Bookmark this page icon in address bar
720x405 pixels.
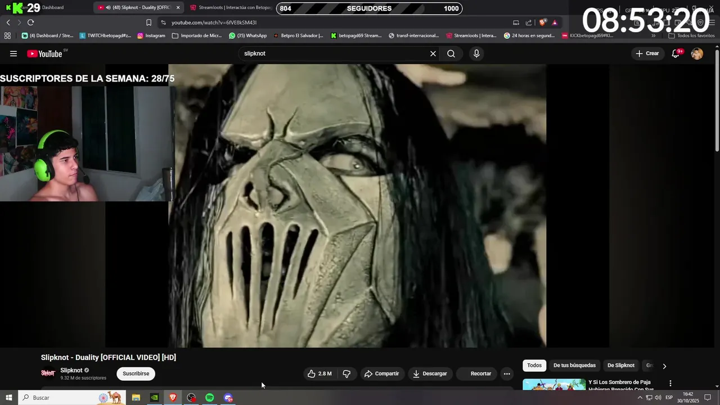point(148,22)
